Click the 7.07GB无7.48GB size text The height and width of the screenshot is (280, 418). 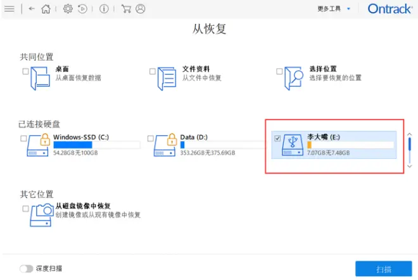click(x=329, y=153)
